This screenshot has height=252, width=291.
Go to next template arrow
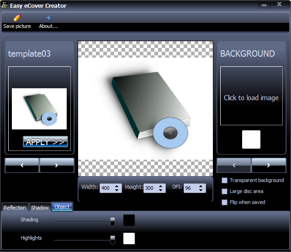click(57, 165)
